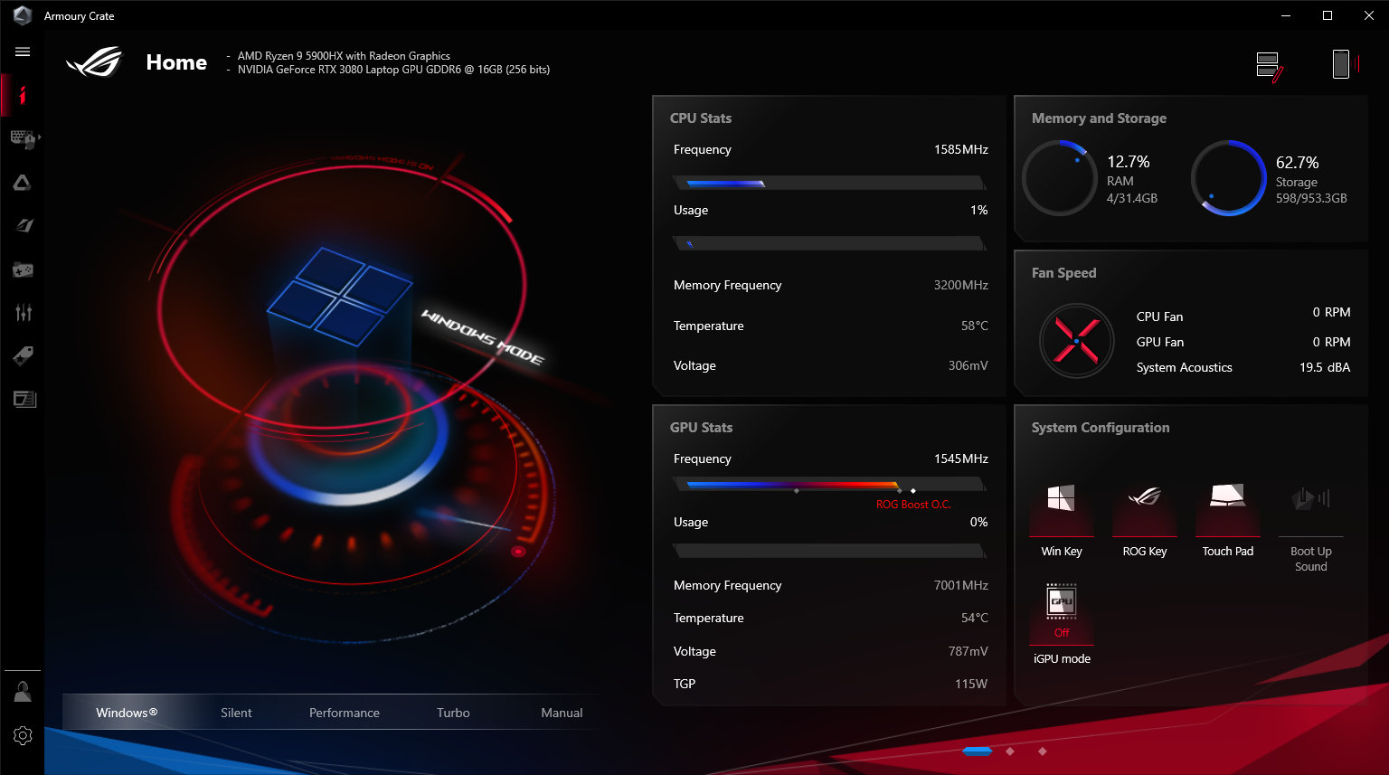Click the System Acoustics 19.5 dBA reading
Viewport: 1389px width, 775px height.
(x=1325, y=367)
